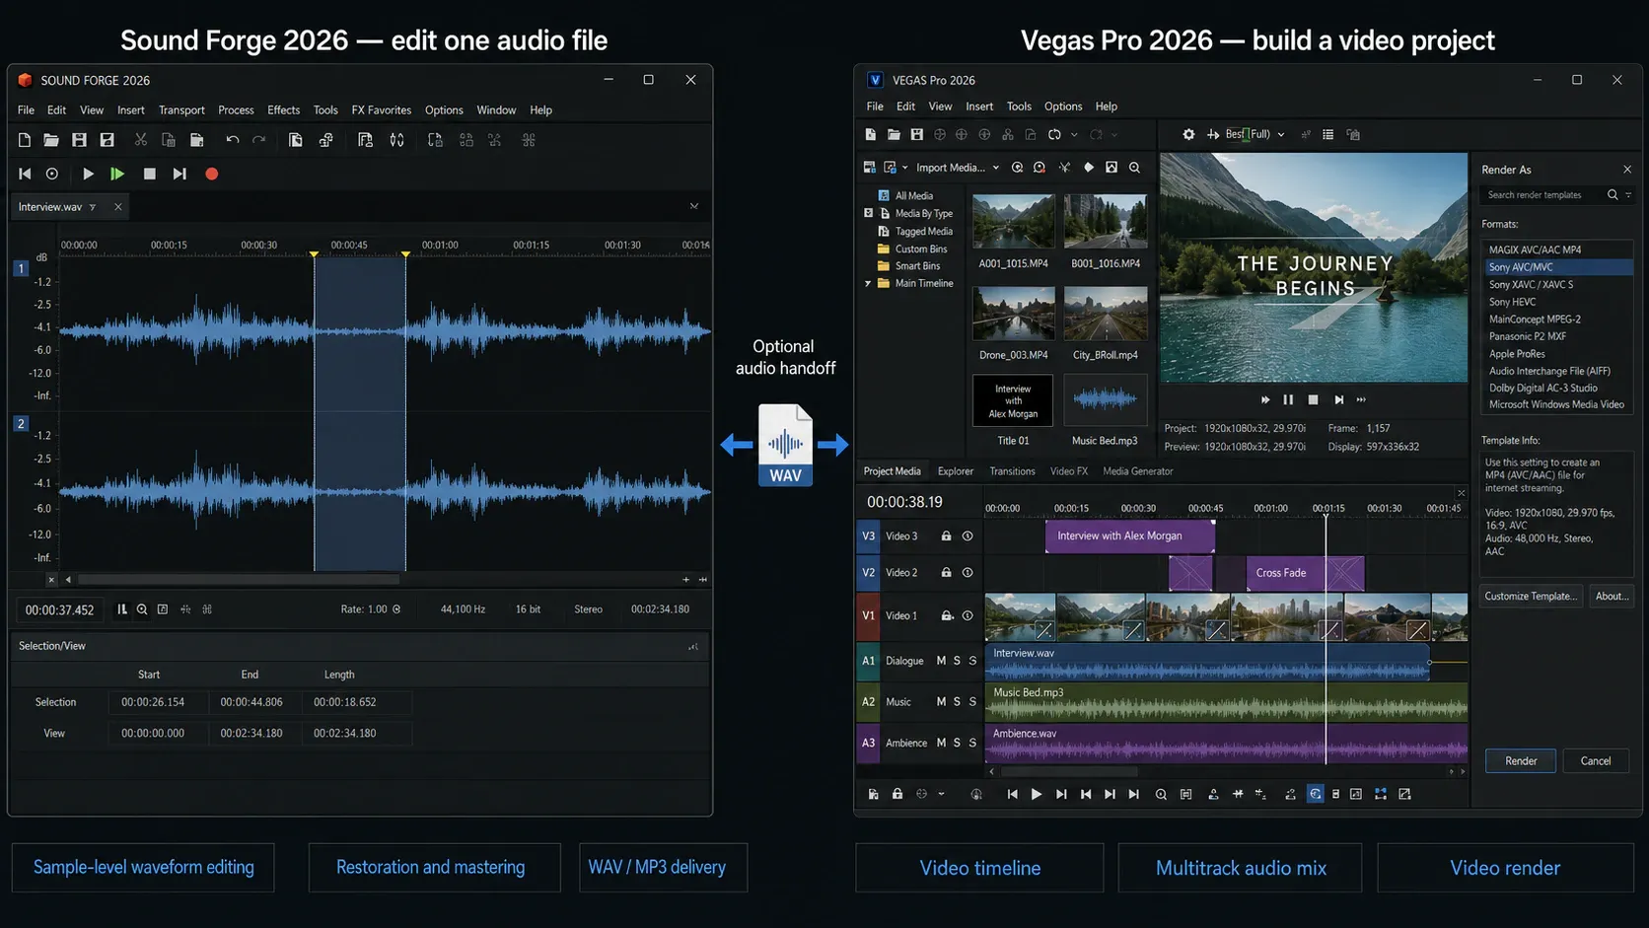This screenshot has height=928, width=1649.
Task: Search render templates magnifier icon
Action: pos(1613,195)
